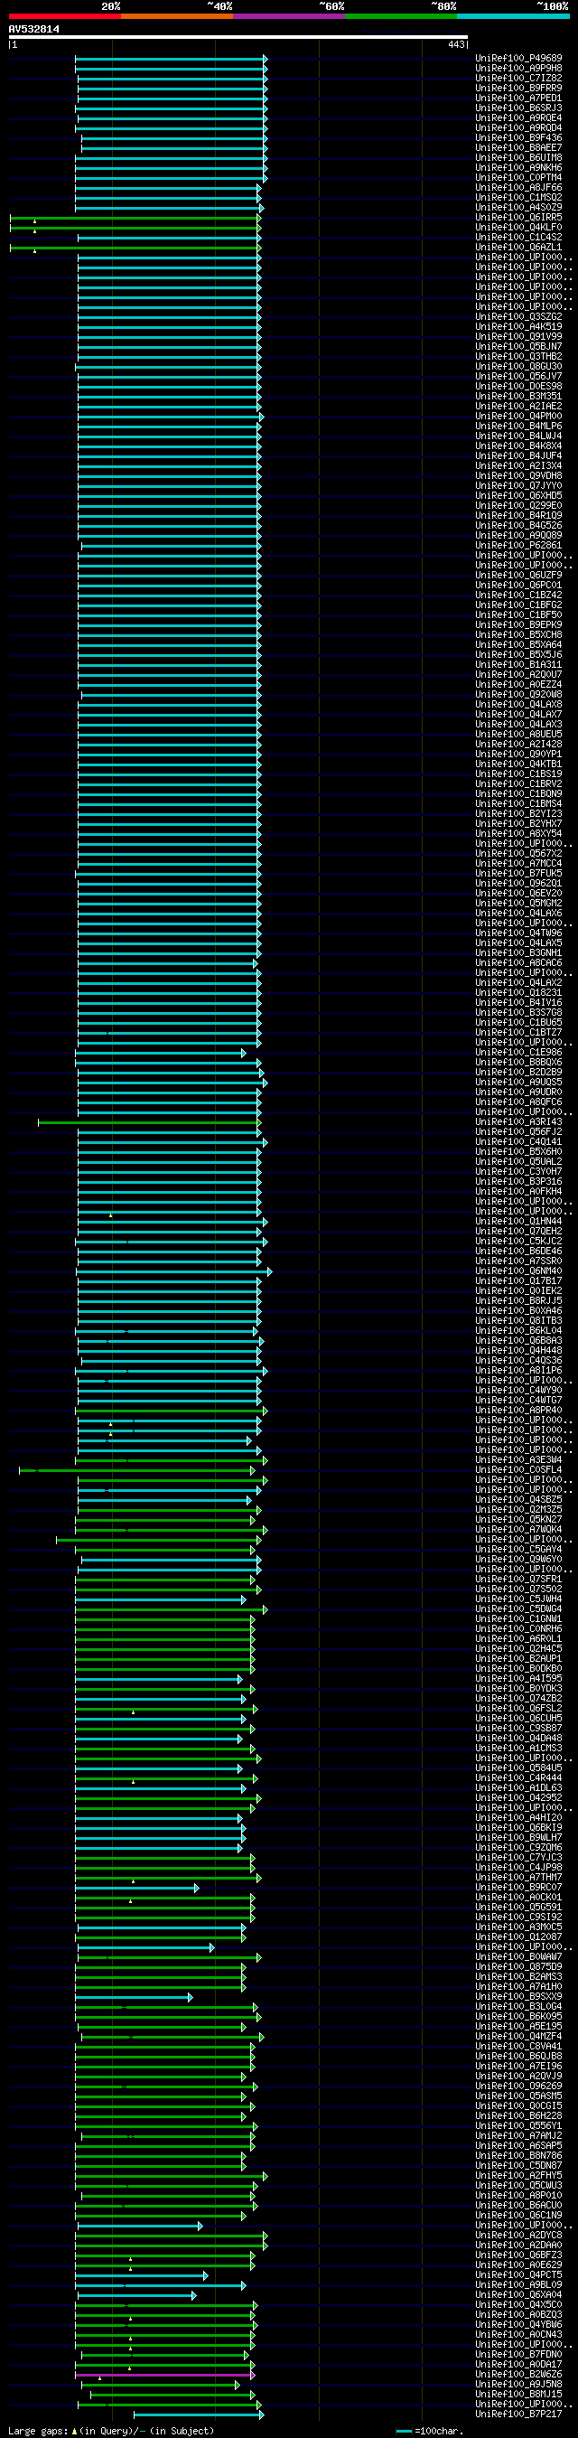Image resolution: width=578 pixels, height=2438 pixels.
Task: Click the UniRef100_C1E986 label
Action: 518,1052
